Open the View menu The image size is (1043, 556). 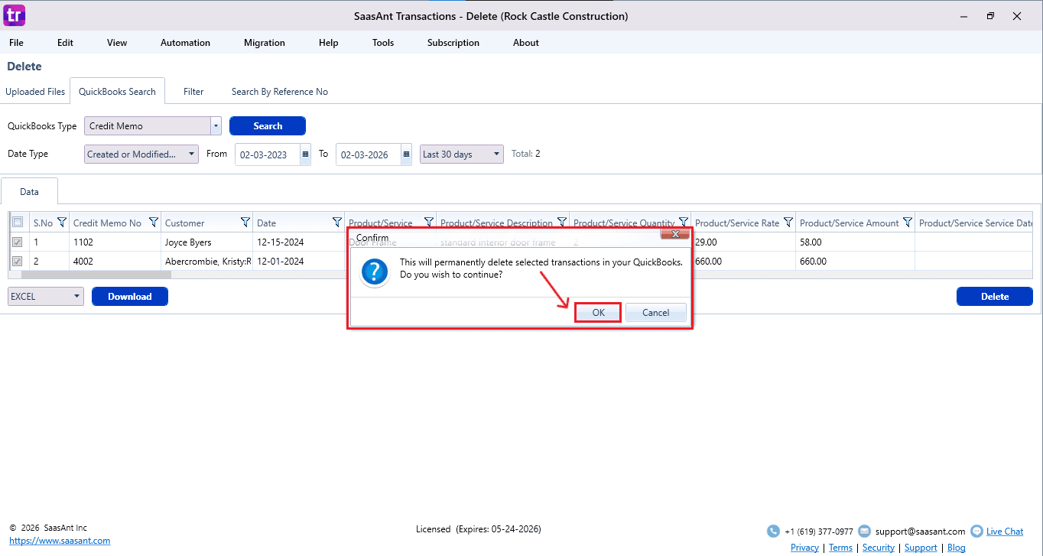[117, 43]
